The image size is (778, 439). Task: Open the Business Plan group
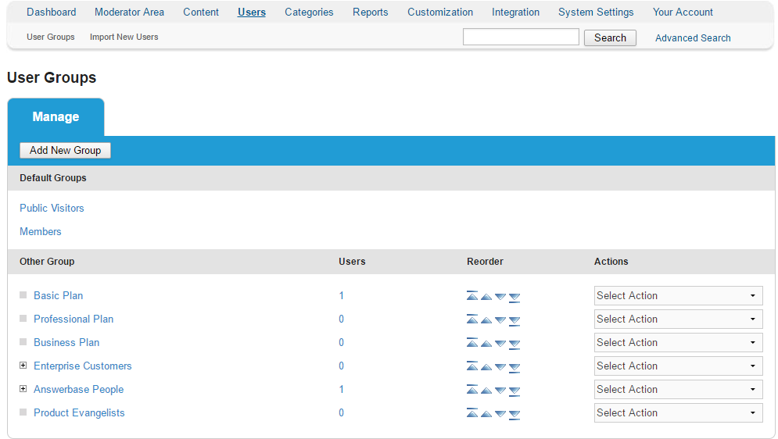(x=66, y=342)
